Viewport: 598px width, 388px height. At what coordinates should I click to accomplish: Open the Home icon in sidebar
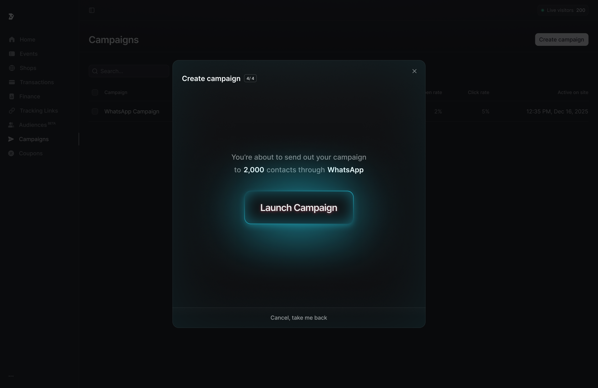pyautogui.click(x=12, y=40)
